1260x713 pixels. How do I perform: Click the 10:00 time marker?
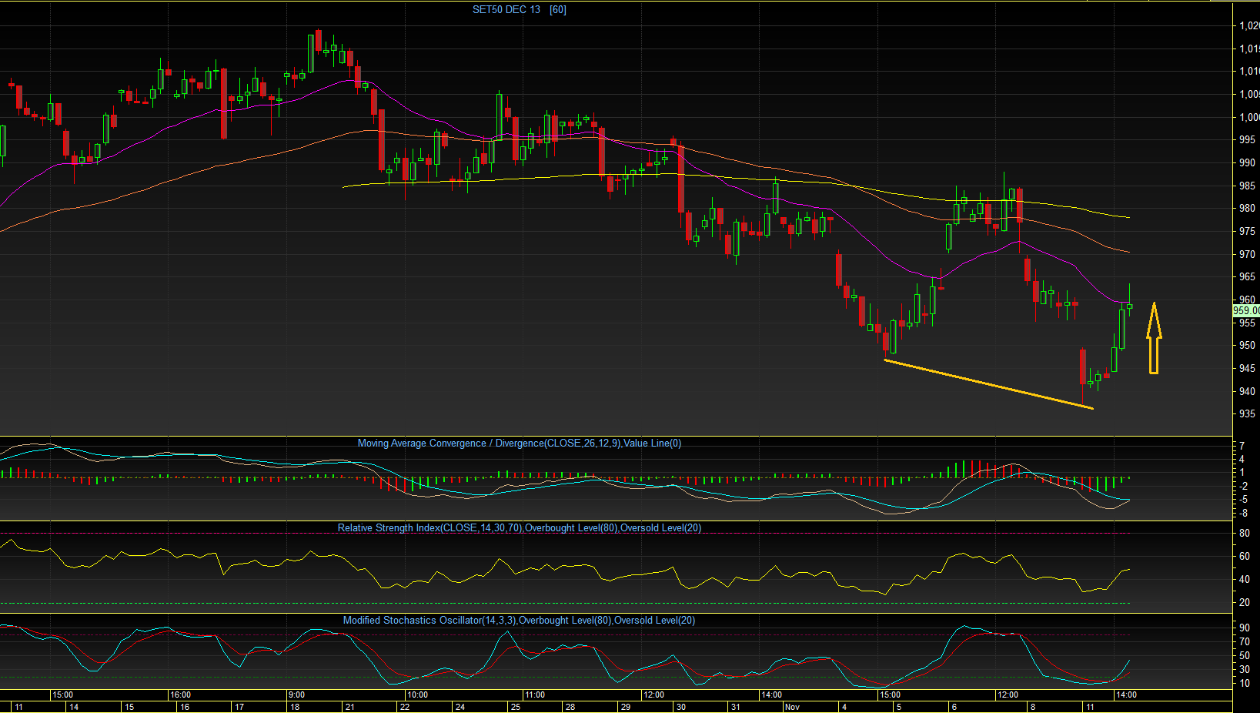click(416, 695)
